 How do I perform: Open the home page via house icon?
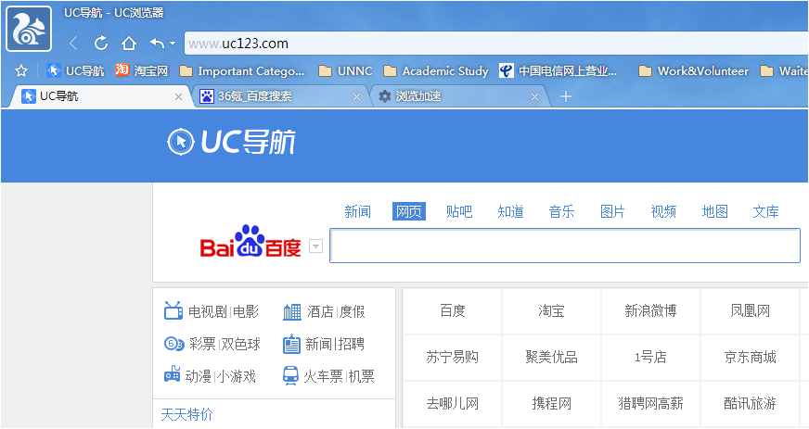point(128,44)
